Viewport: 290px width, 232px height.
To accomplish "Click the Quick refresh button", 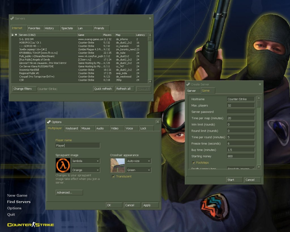I will tap(103, 89).
